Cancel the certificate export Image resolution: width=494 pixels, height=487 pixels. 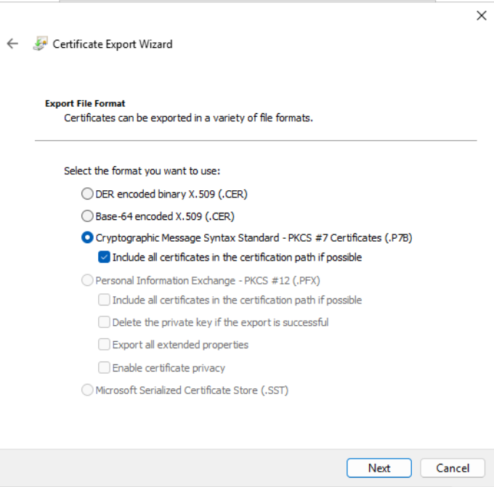pos(453,468)
